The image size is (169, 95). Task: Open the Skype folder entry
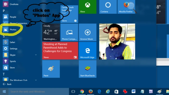[x=9, y=55]
